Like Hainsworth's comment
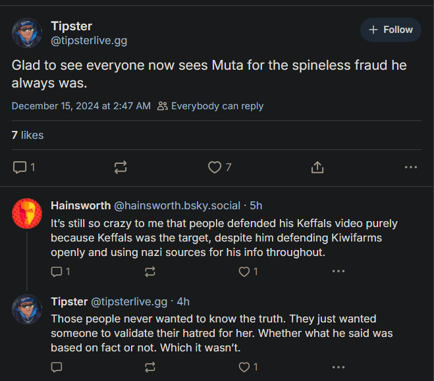 [x=244, y=271]
